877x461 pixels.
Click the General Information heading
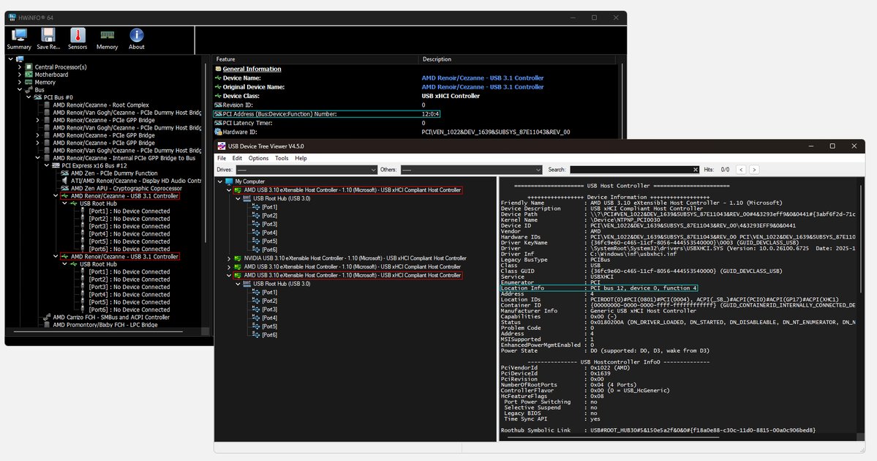click(252, 69)
